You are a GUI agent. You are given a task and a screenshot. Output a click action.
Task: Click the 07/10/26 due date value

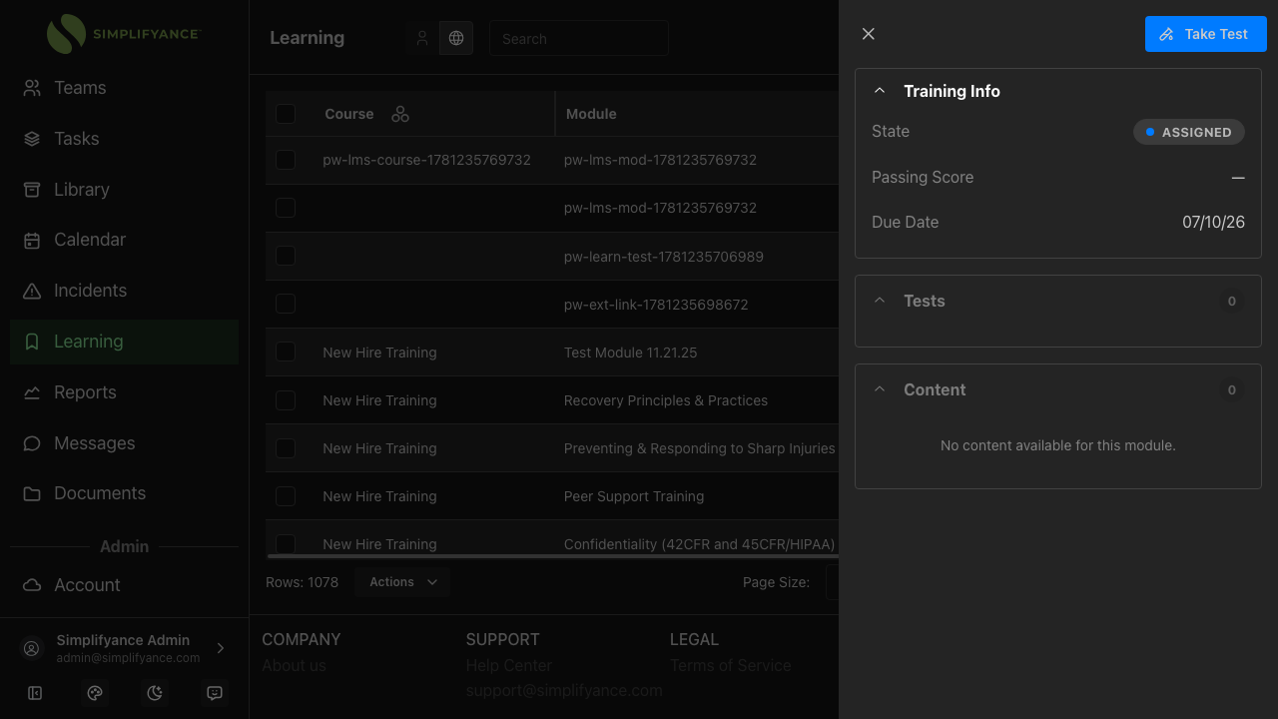click(x=1213, y=222)
